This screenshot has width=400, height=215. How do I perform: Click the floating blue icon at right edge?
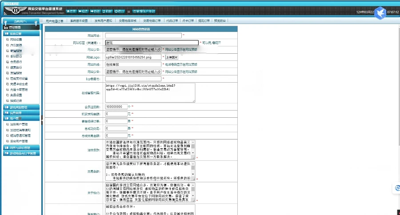click(x=396, y=188)
